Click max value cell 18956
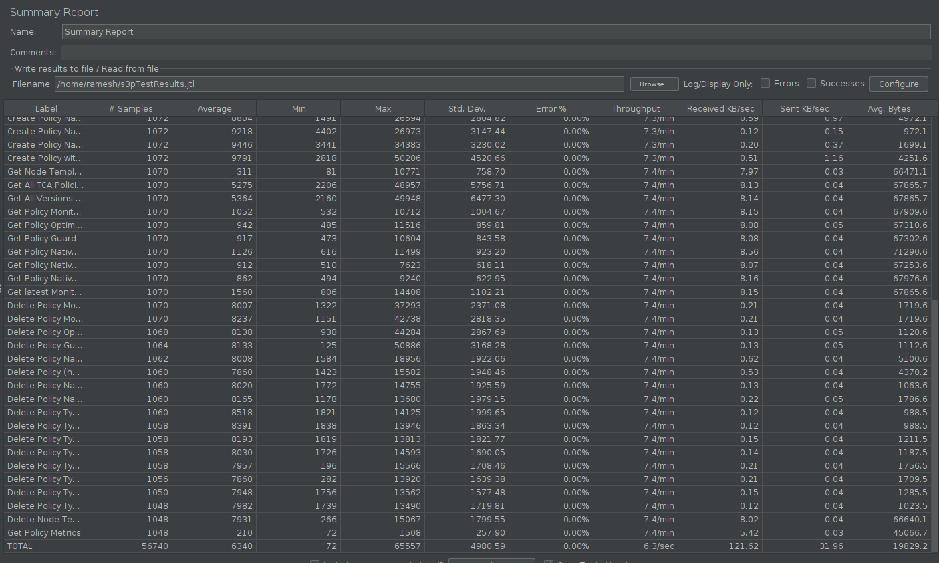The image size is (939, 563). [x=408, y=359]
